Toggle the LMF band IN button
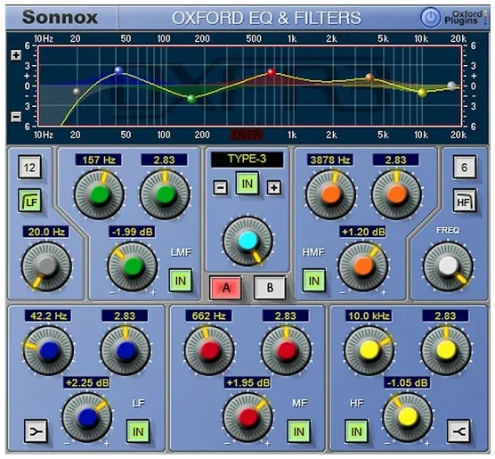Screen dimensions: 495x459 pos(180,281)
